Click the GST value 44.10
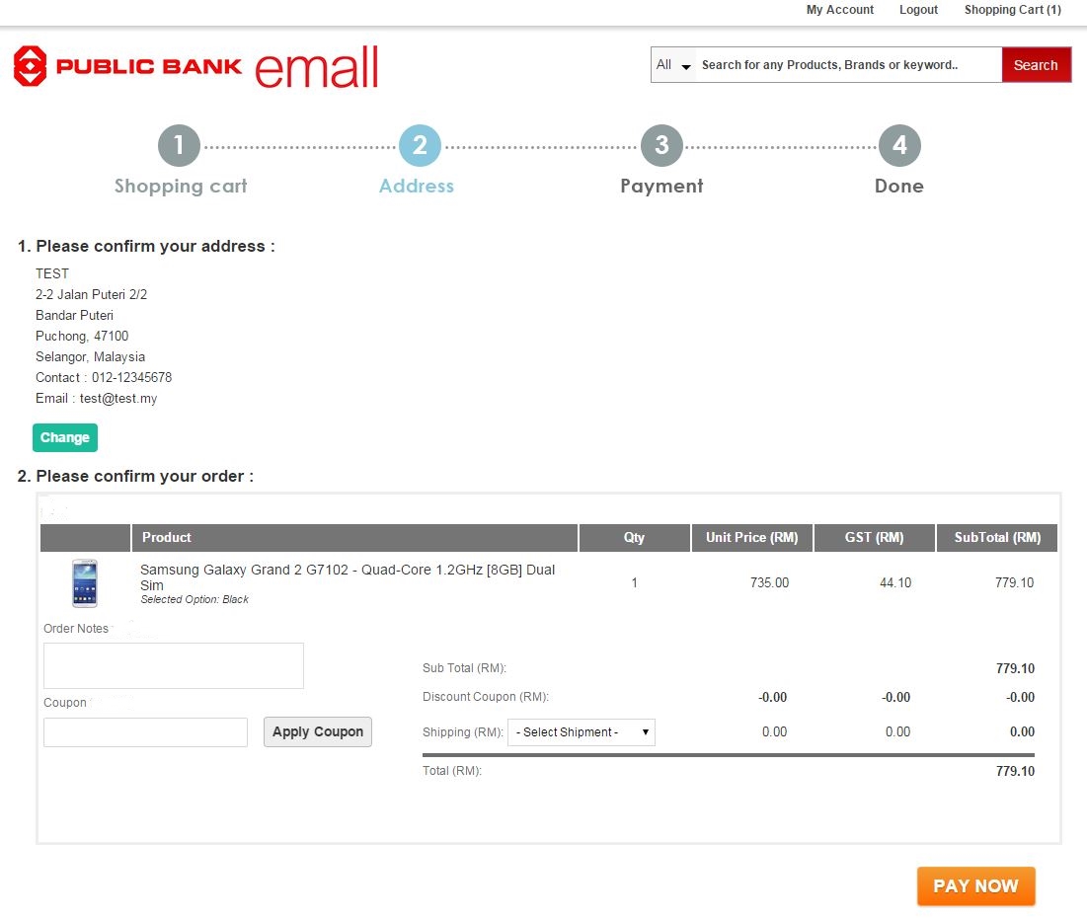The width and height of the screenshot is (1087, 919). (x=895, y=582)
